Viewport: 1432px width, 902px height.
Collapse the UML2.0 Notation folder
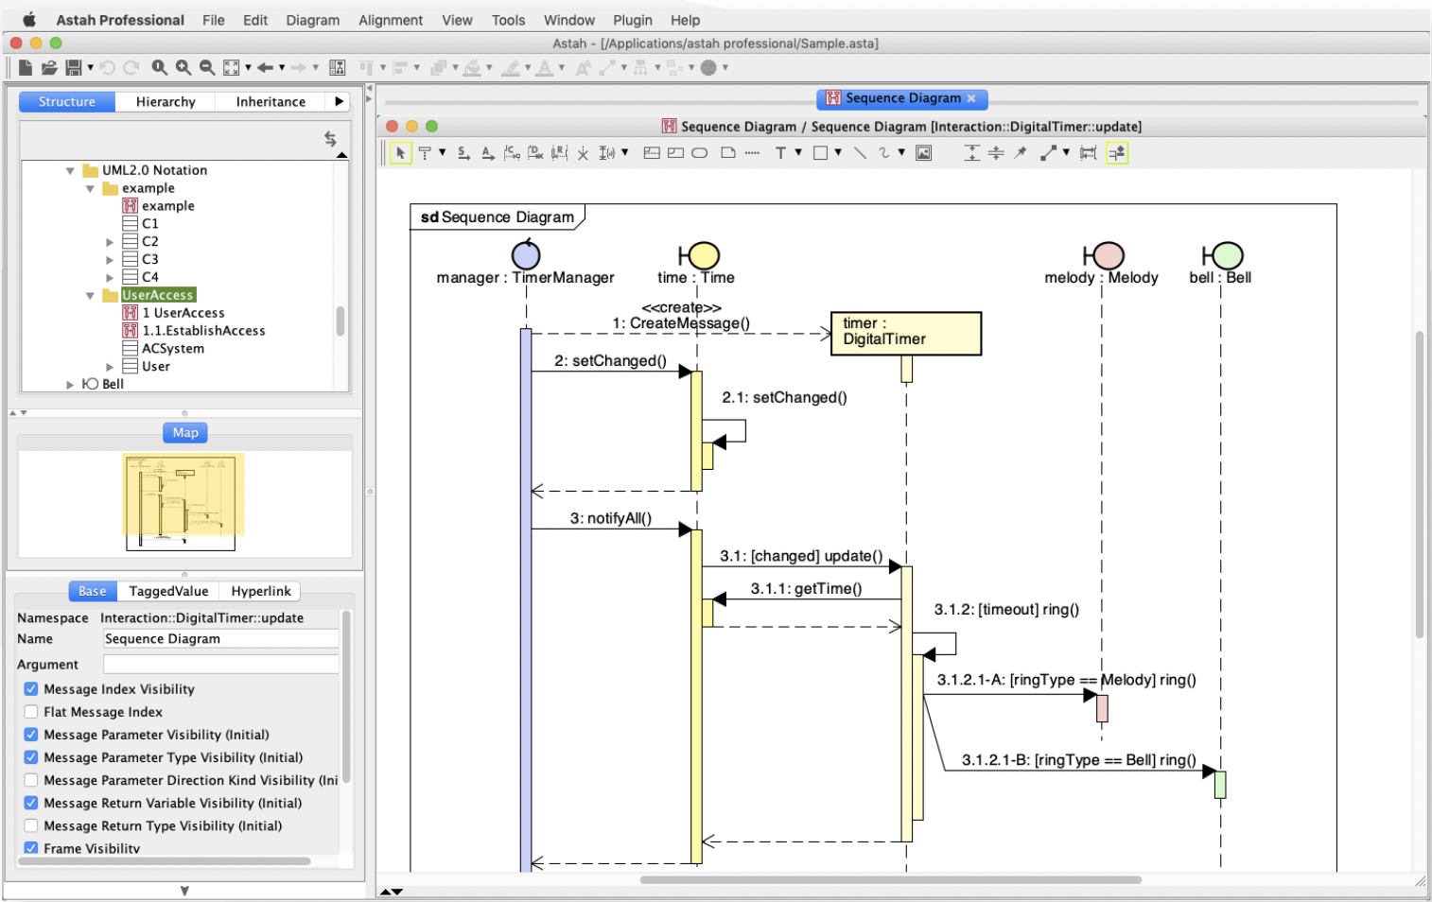click(70, 170)
